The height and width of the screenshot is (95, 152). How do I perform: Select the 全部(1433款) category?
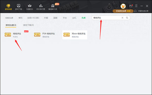[33, 18]
